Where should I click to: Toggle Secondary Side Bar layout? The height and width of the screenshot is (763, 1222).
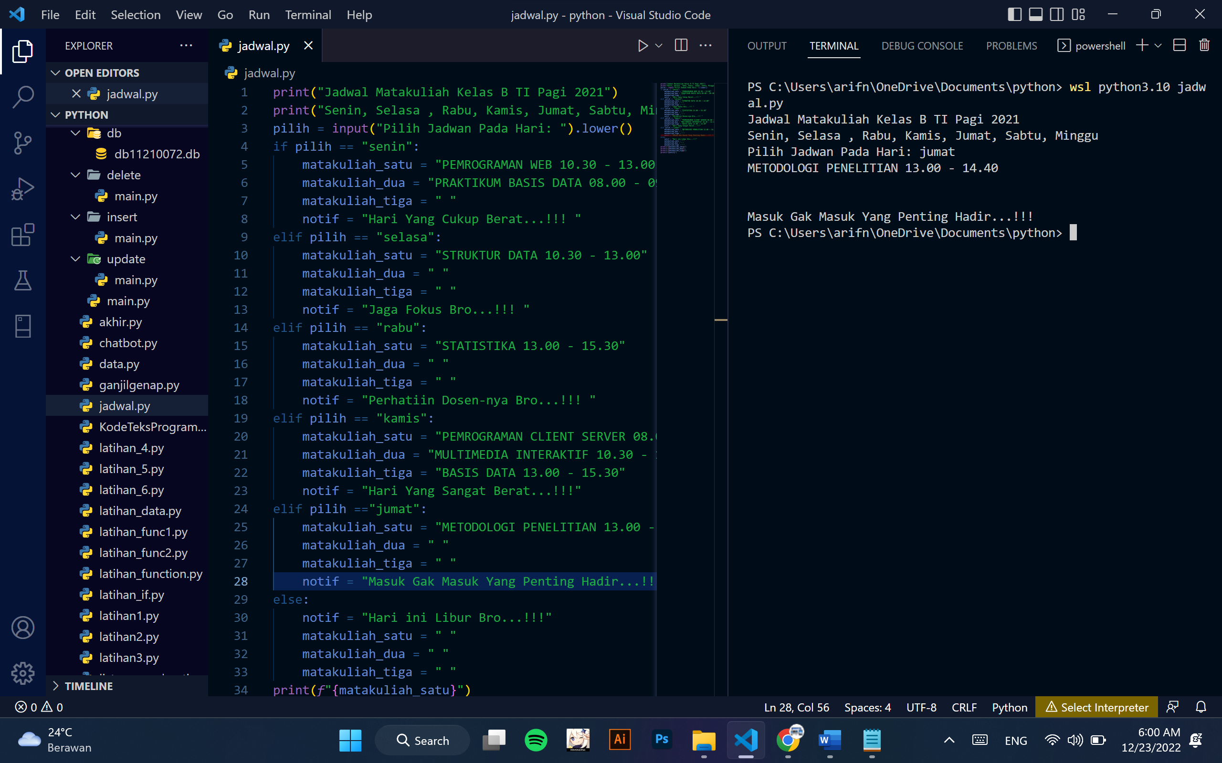1057,15
